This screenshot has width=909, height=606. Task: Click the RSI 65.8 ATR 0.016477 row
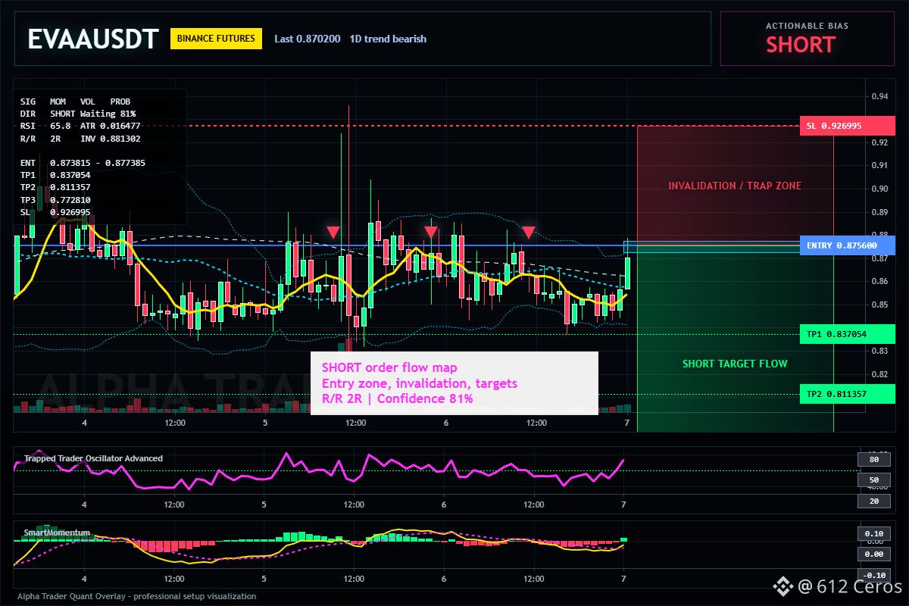[80, 126]
